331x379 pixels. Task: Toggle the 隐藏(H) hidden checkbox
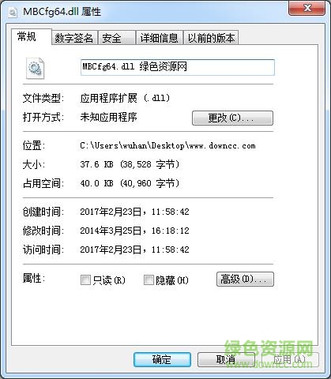[x=149, y=280]
